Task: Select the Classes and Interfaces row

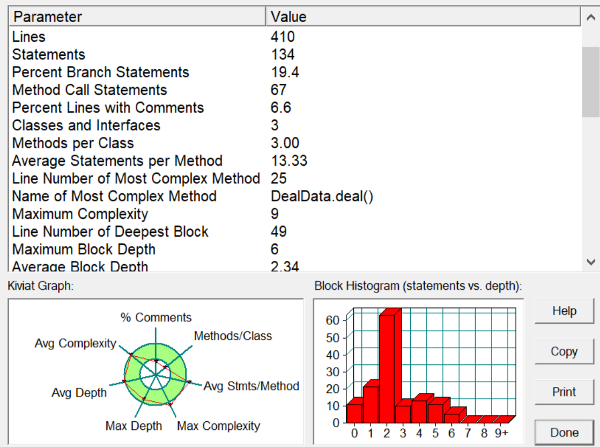Action: click(295, 125)
